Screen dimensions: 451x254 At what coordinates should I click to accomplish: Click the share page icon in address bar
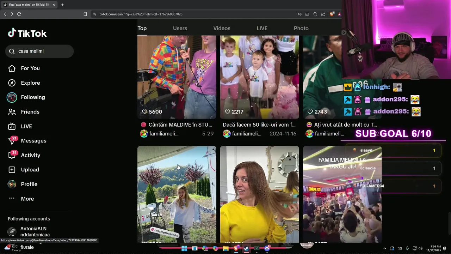[323, 14]
